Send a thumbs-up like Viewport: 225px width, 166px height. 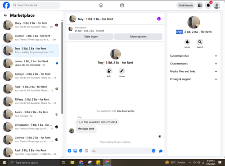coord(161,151)
